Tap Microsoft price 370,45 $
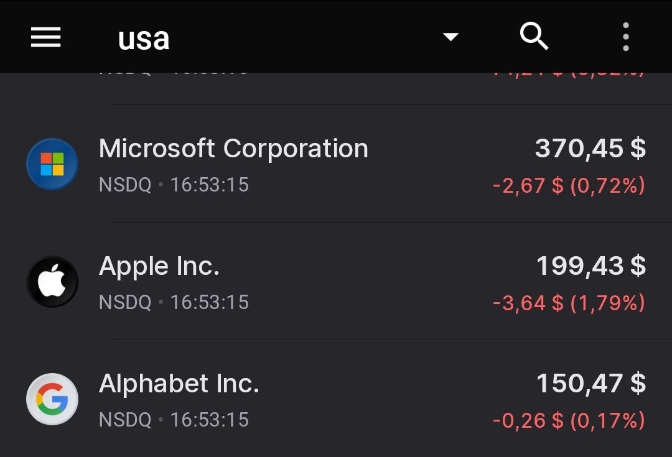Screen dimensions: 672x457 coord(590,149)
